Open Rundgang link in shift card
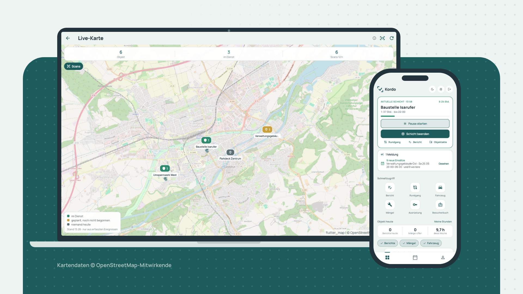Image resolution: width=523 pixels, height=294 pixels. (392, 142)
